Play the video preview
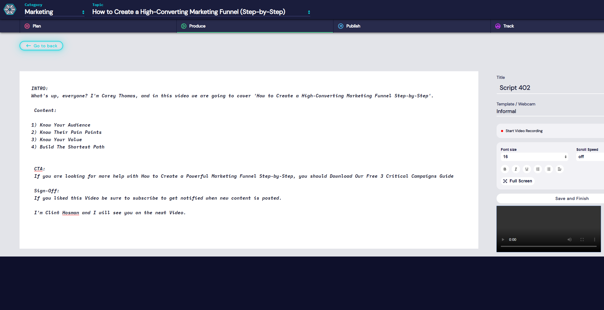This screenshot has width=604, height=310. pos(503,240)
